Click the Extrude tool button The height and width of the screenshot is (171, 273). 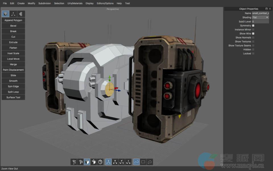tap(13, 42)
